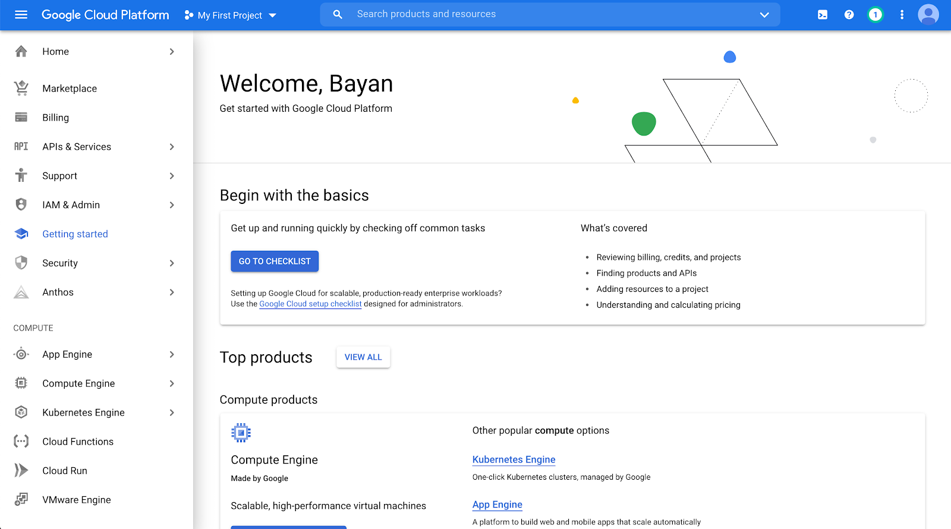Click the Kubernetes Engine hexagon icon
Viewport: 951px width, 529px height.
click(21, 413)
